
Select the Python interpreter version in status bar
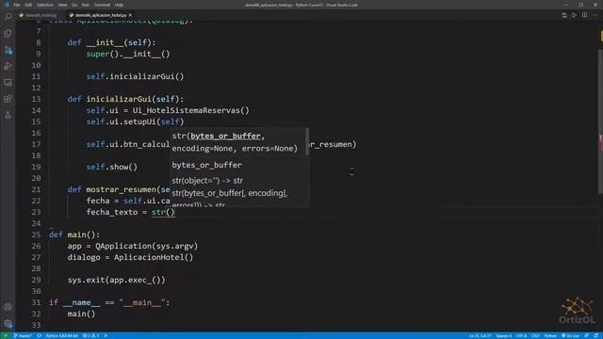point(61,335)
